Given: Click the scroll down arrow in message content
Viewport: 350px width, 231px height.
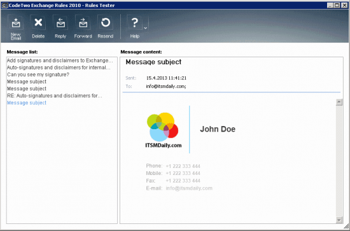Looking at the screenshot, I should pyautogui.click(x=339, y=220).
